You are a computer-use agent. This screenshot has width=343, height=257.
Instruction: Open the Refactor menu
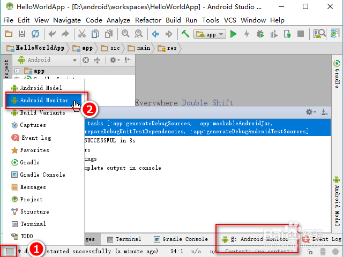click(x=148, y=20)
